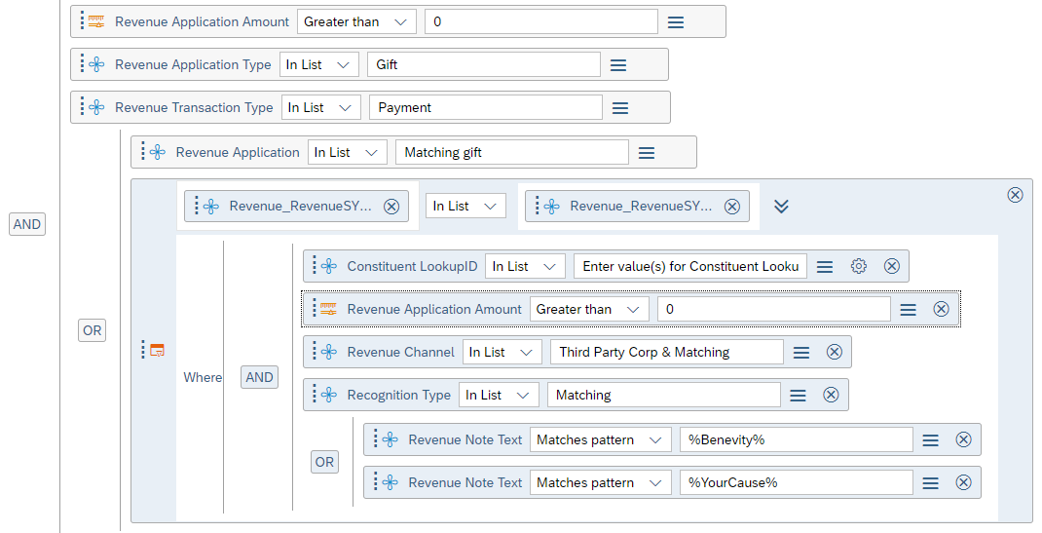The width and height of the screenshot is (1042, 533).
Task: Click field icon beside Revenue Transaction Type
Action: (x=97, y=107)
